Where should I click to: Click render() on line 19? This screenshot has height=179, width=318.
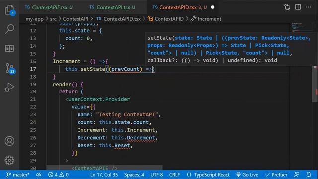coord(65,84)
